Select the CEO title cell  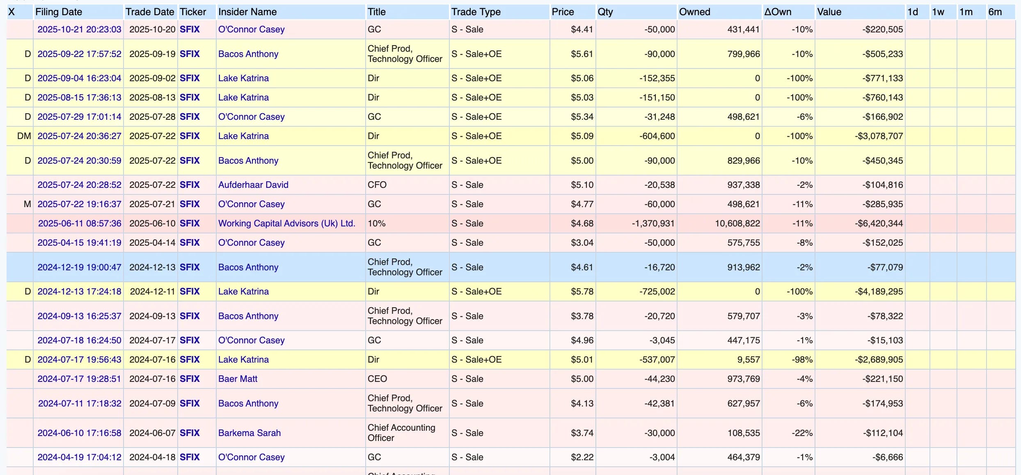[407, 379]
